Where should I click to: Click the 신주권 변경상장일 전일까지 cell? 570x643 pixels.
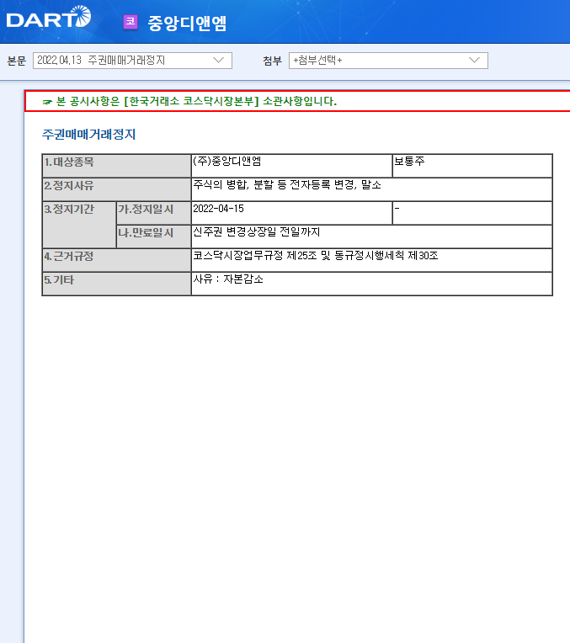coord(371,236)
